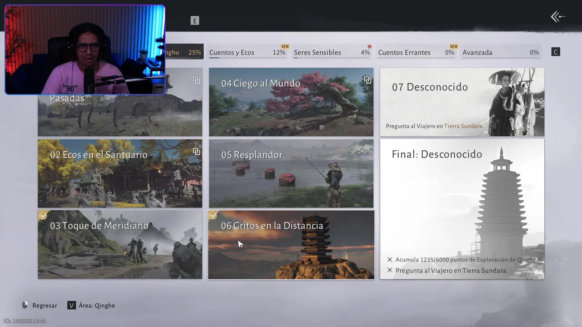Click the Regresar button
The height and width of the screenshot is (327, 582).
(40, 305)
